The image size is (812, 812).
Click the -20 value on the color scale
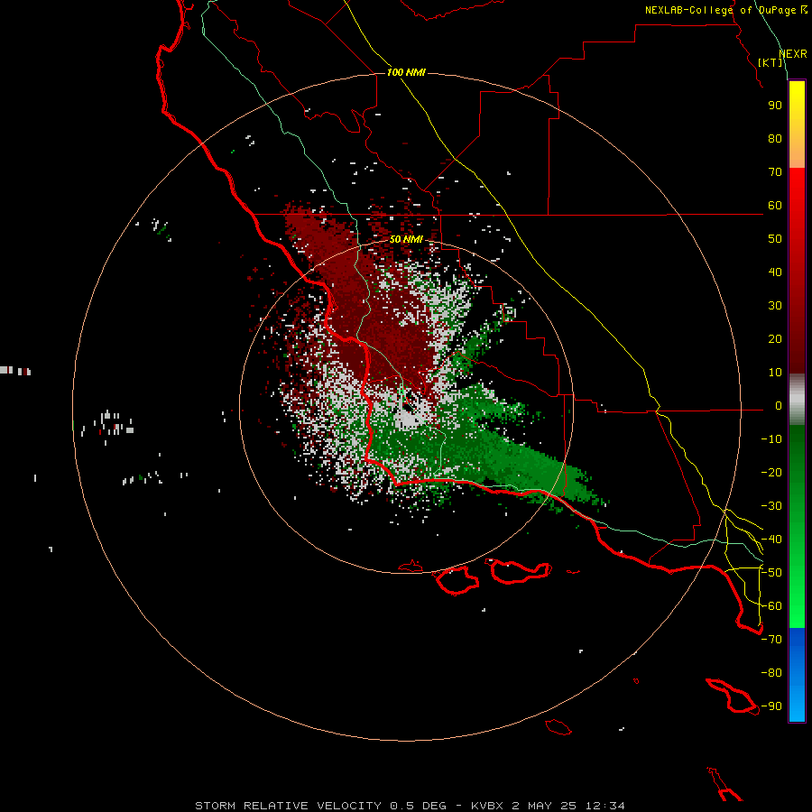coord(771,472)
